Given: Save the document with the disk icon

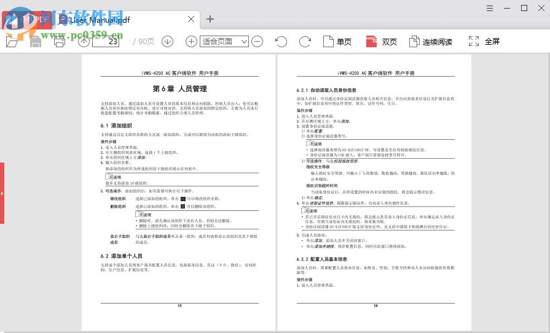Looking at the screenshot, I should point(36,42).
